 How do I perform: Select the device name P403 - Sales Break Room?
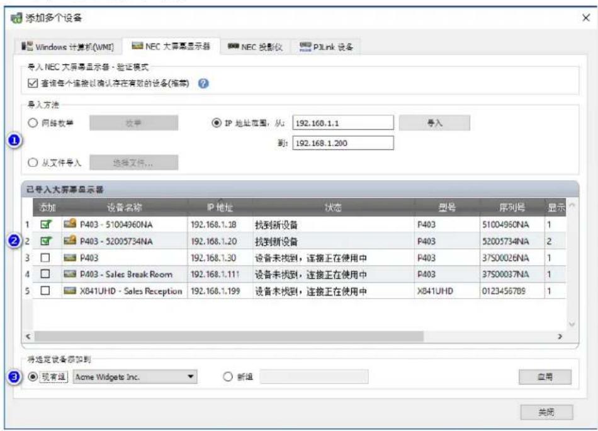click(x=126, y=274)
